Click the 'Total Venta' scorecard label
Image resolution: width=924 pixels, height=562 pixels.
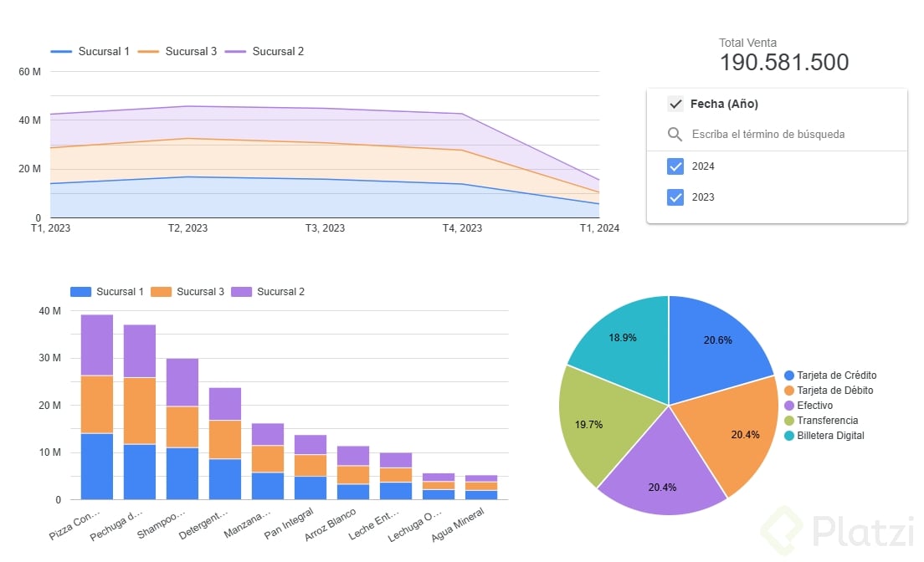[x=747, y=43]
